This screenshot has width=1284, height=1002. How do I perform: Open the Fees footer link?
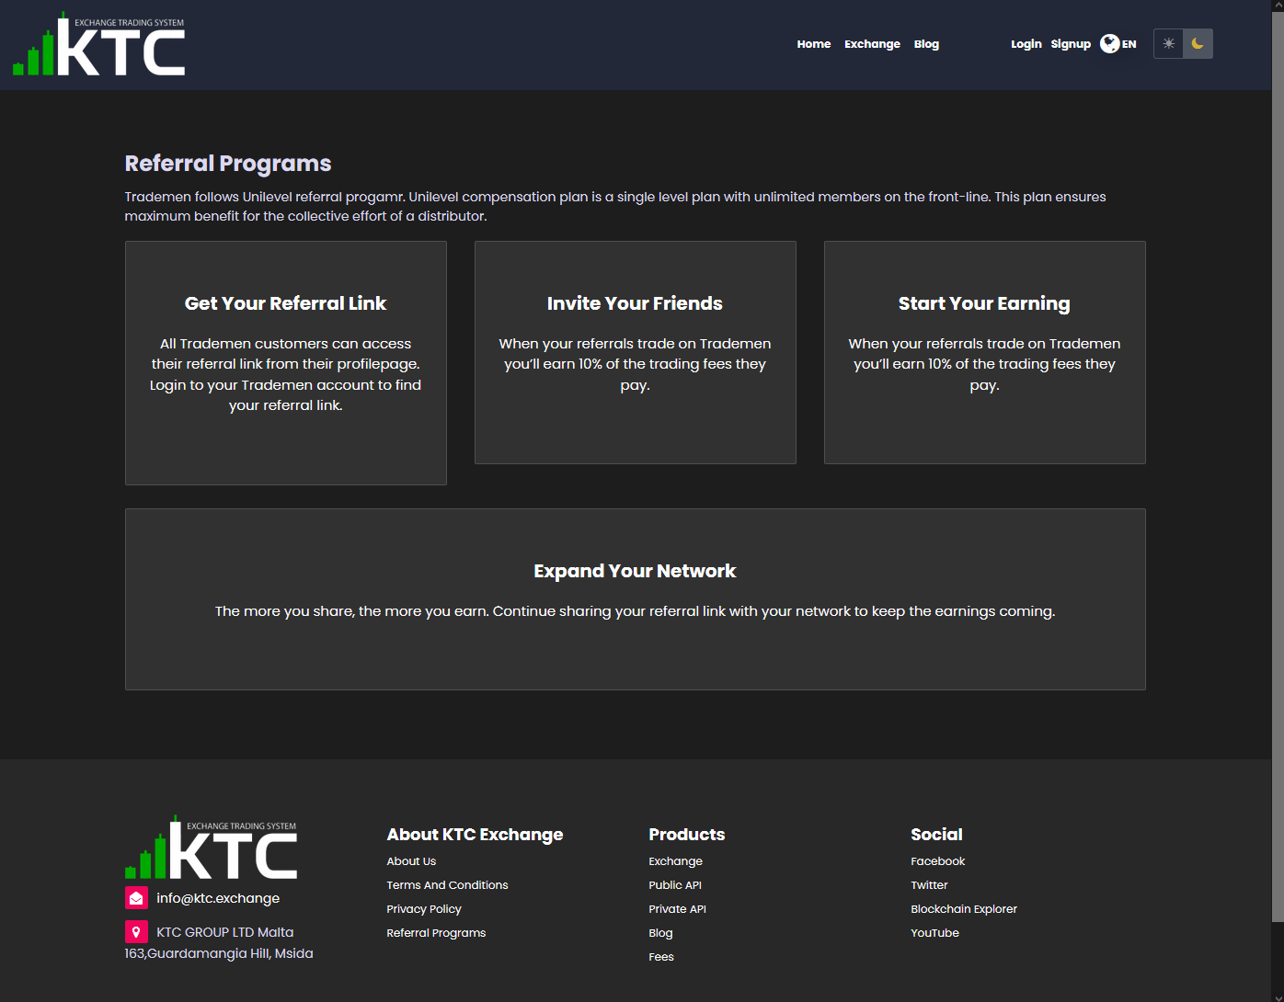[661, 957]
